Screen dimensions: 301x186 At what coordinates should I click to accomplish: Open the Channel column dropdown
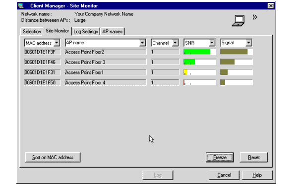pyautogui.click(x=175, y=43)
